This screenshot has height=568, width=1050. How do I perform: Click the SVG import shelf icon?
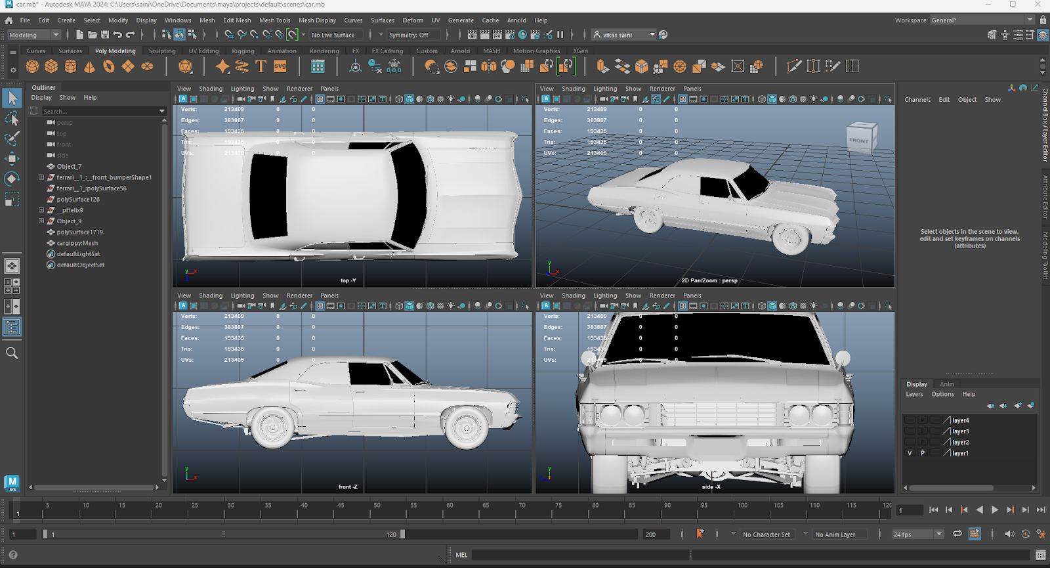280,66
